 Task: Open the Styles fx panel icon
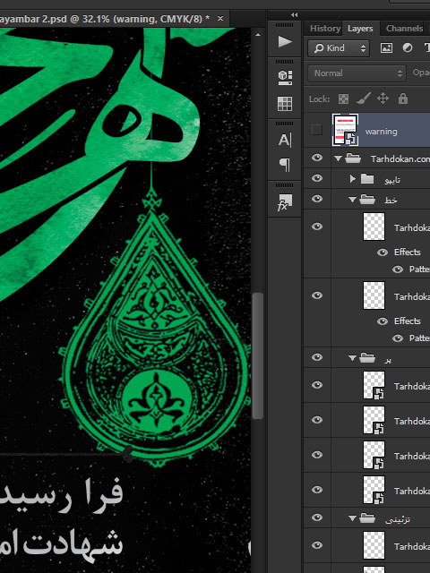click(285, 202)
